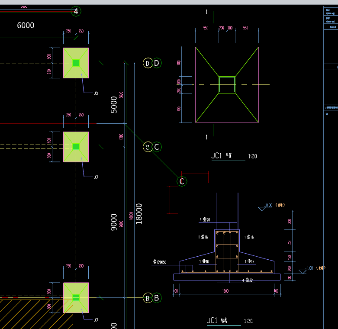Click the small pink 18000 dimension value
The height and width of the screenshot is (329, 338).
pyautogui.click(x=131, y=216)
